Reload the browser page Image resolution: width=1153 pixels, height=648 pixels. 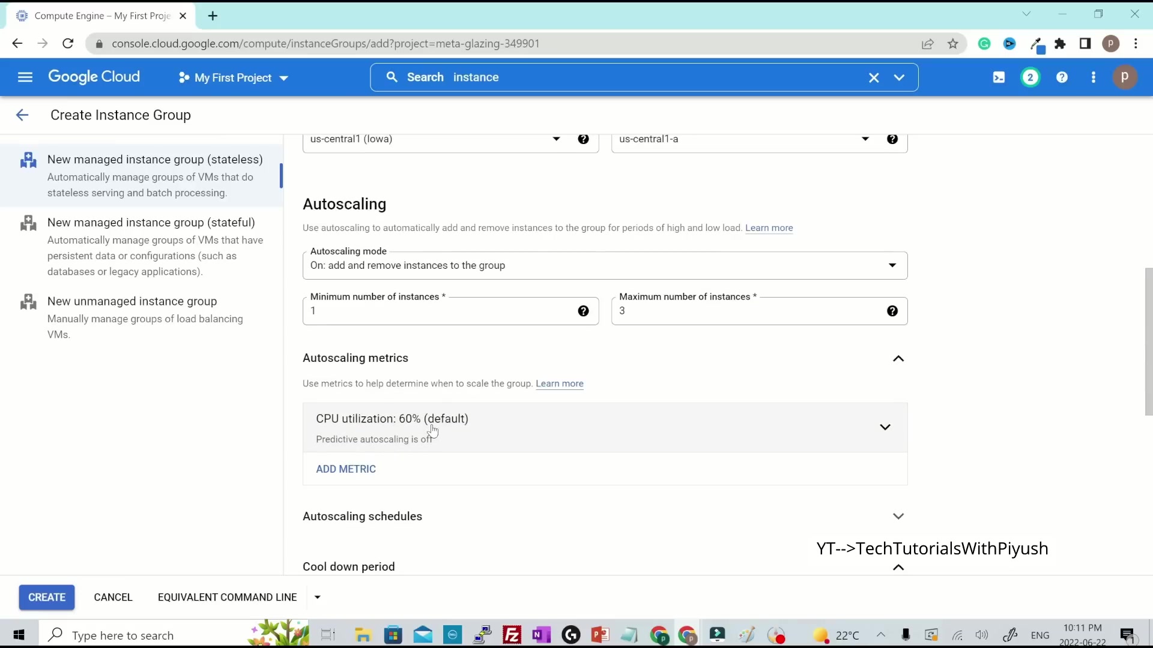coord(68,44)
